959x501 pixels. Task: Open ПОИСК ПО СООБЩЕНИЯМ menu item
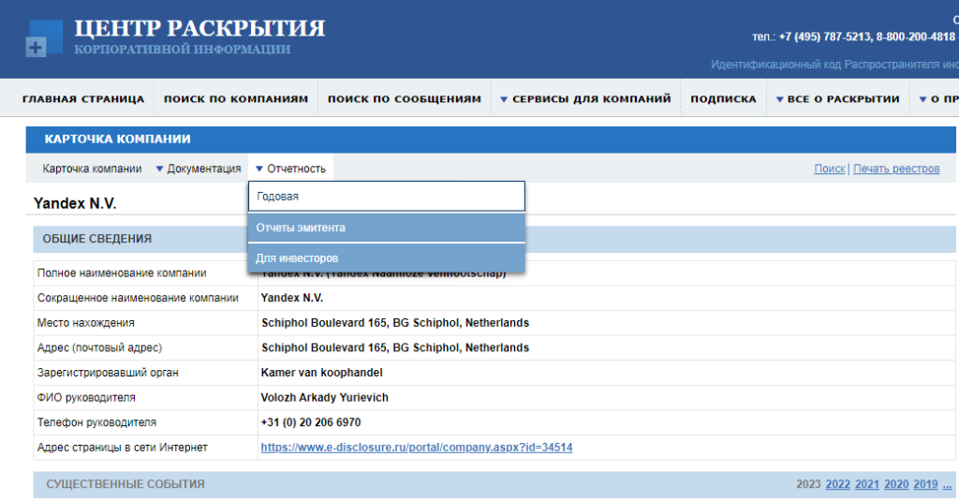405,98
